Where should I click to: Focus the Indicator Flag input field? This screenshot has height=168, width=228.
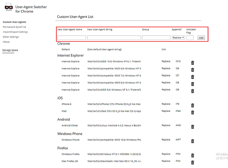click(x=190, y=38)
